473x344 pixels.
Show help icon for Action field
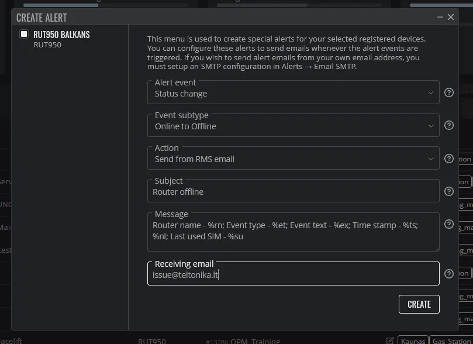coord(449,159)
